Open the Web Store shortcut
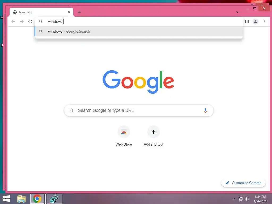The height and width of the screenshot is (204, 272). [x=124, y=136]
